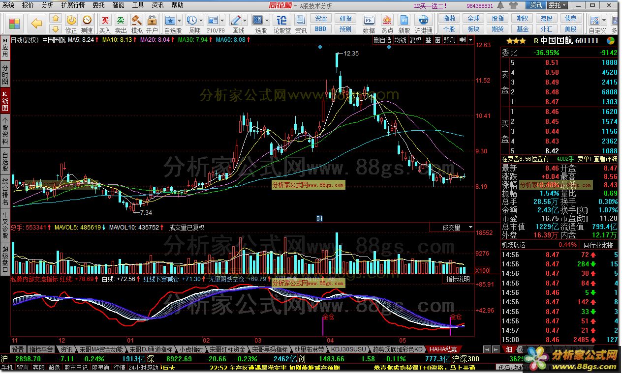Image resolution: width=622 pixels, height=374 pixels.
Task: Open the 扩展行情 menu
Action: [73, 5]
